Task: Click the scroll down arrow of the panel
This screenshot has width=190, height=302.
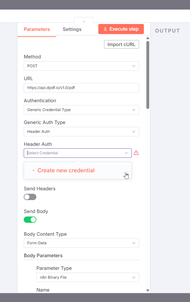Action: click(148, 290)
